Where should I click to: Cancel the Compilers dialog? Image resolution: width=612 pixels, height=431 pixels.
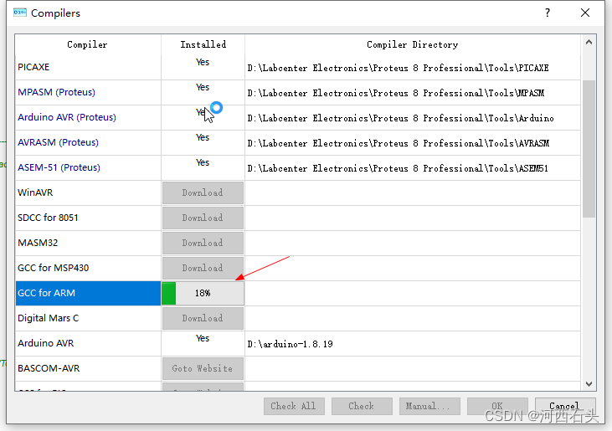(x=565, y=406)
